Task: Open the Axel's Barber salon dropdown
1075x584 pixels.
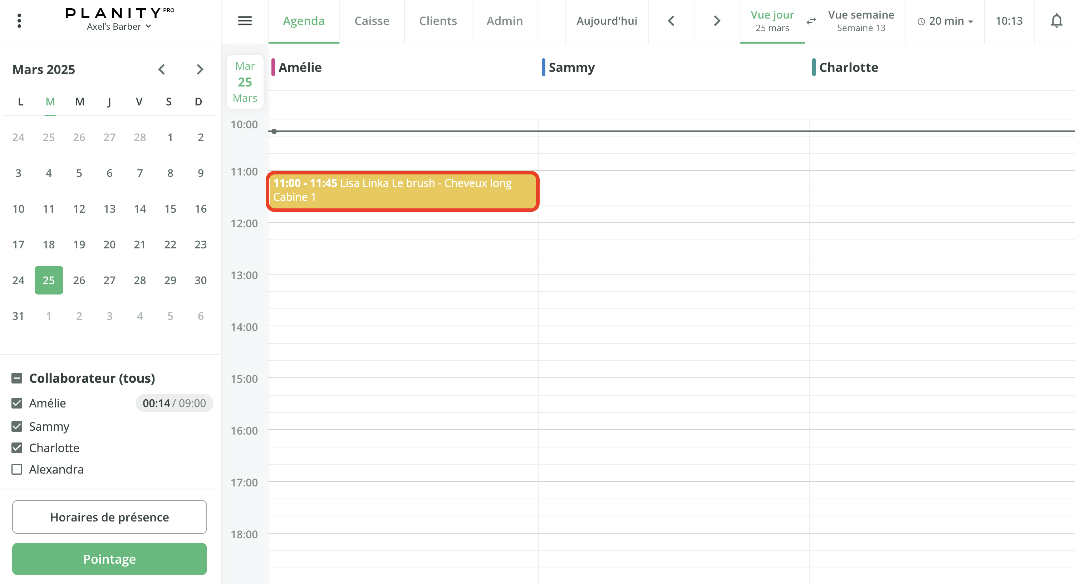Action: [x=119, y=26]
